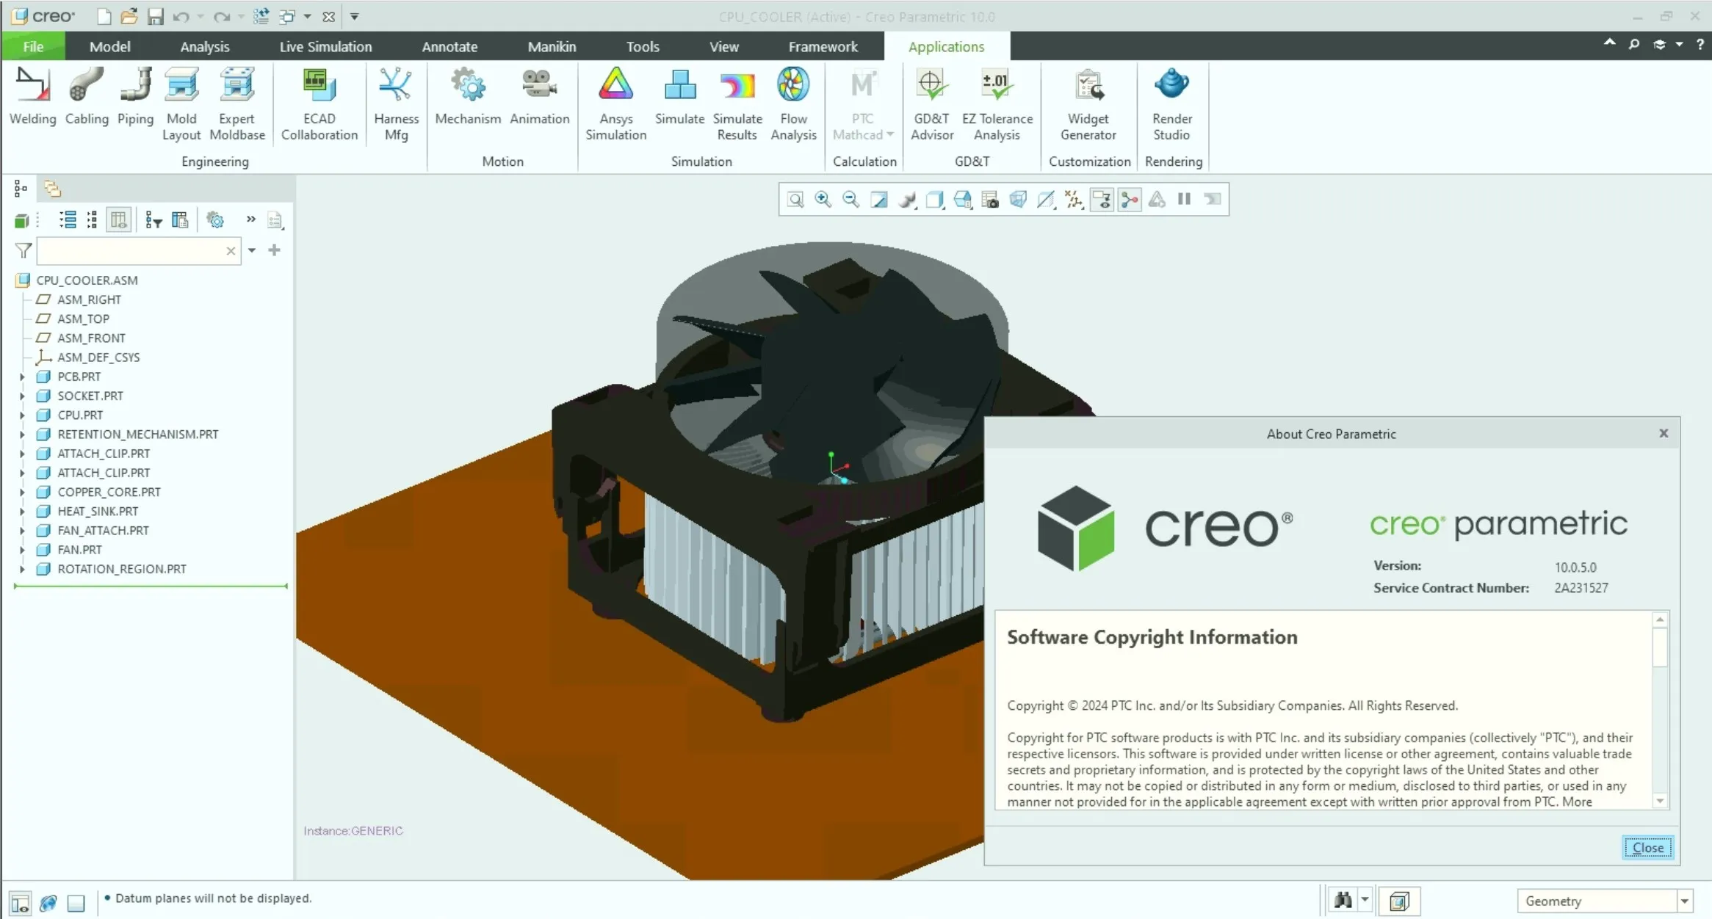Toggle model display green cube in tree toolbar
Image resolution: width=1712 pixels, height=919 pixels.
point(21,220)
